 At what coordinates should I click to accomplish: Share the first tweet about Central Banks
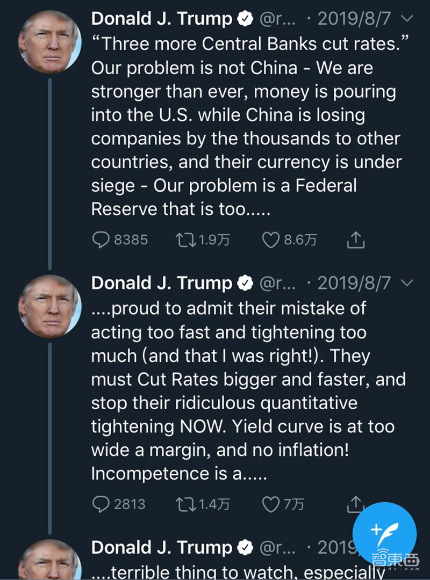[355, 240]
